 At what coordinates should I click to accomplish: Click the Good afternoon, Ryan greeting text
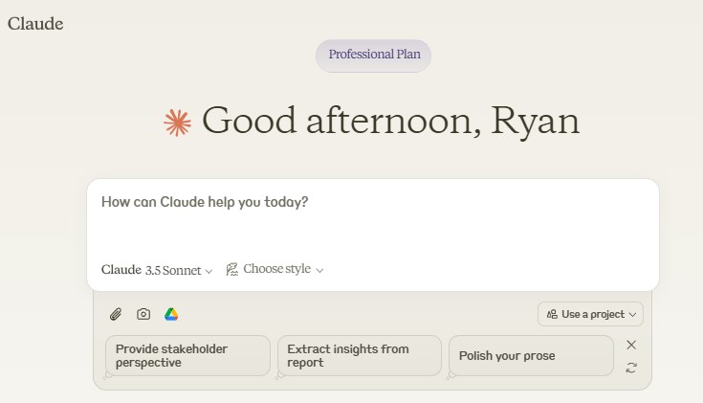(x=390, y=122)
